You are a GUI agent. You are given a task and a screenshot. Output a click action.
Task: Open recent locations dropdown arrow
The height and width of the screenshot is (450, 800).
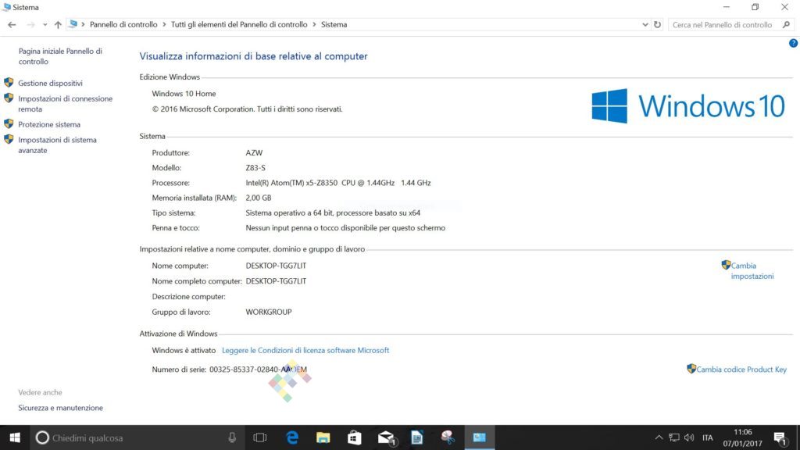45,24
